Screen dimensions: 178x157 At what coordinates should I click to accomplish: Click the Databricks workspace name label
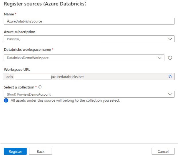27,50
